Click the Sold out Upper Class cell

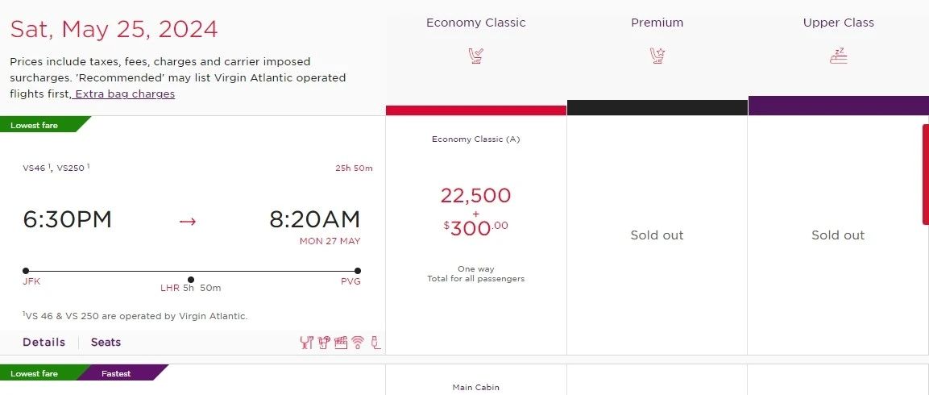click(x=838, y=235)
